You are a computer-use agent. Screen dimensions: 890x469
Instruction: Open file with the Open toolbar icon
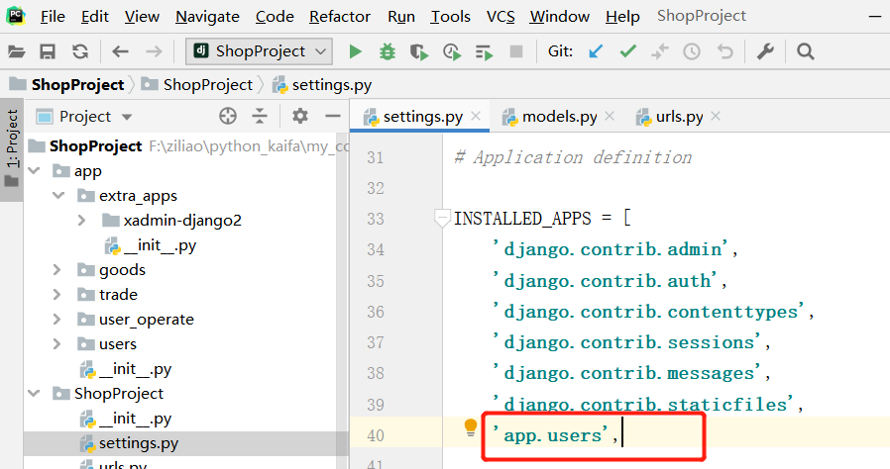click(17, 52)
